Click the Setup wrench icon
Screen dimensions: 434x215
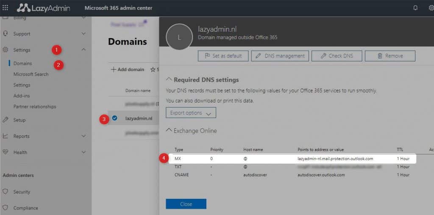(x=5, y=120)
